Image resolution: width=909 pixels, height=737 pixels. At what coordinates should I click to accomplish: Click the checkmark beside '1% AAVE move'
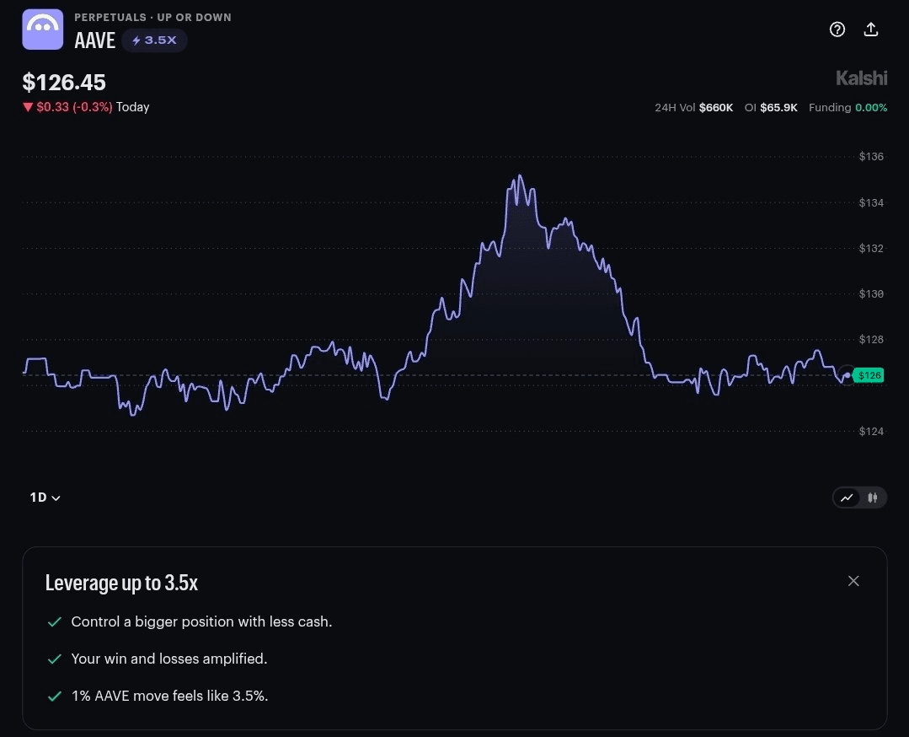[x=55, y=697]
